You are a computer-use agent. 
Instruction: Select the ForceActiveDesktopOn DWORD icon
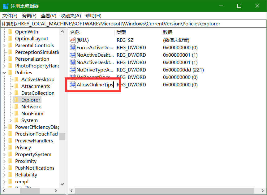click(73, 47)
